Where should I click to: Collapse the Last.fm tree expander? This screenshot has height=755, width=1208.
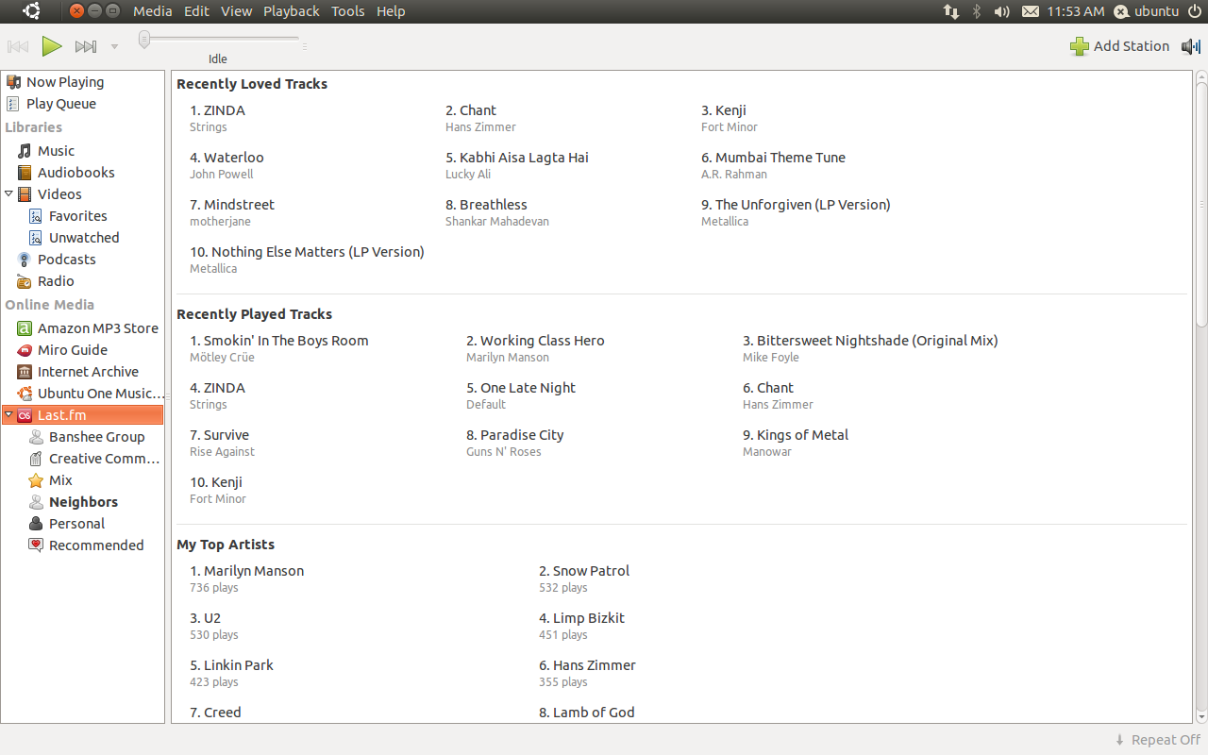click(8, 414)
